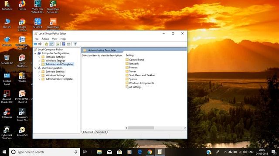279x156 pixels.
Task: Open Microsoft Store from the taskbar
Action: coord(119,152)
